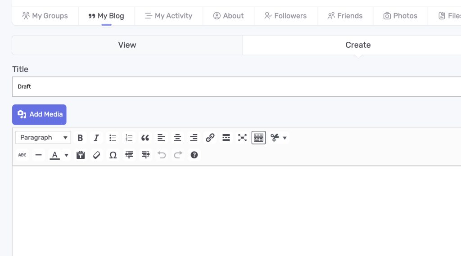Expand the scissors tool dropdown arrow

click(x=285, y=138)
